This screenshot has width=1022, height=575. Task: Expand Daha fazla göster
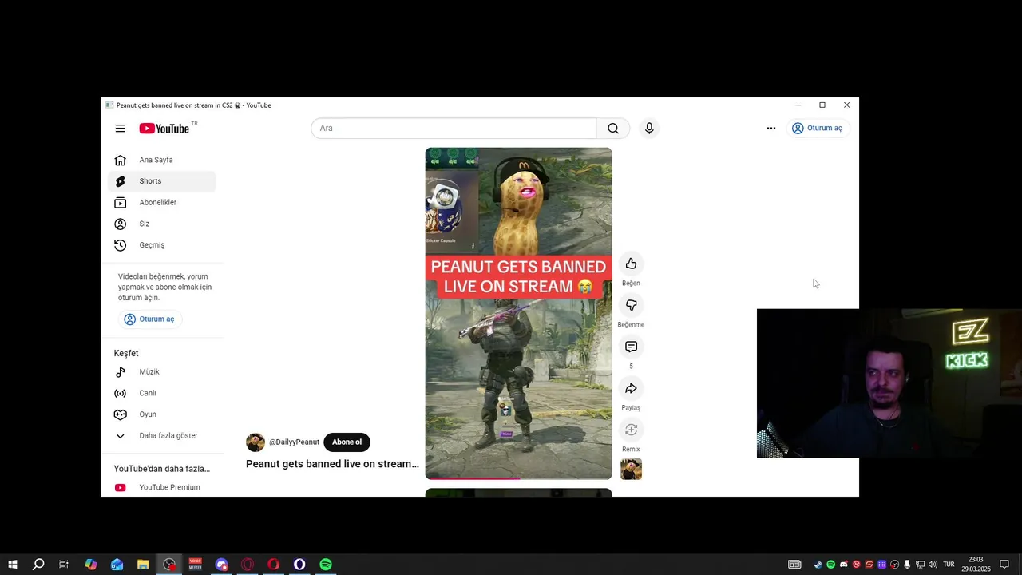click(161, 435)
